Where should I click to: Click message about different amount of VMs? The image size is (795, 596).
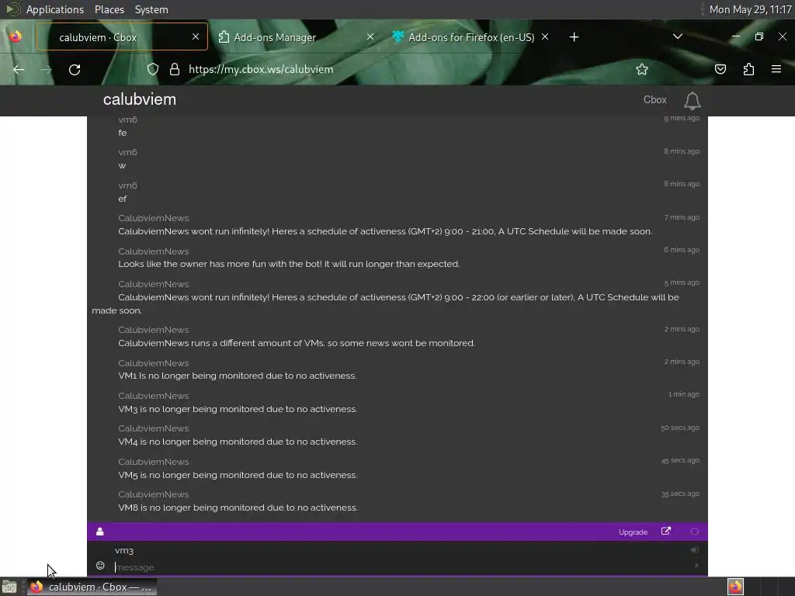pyautogui.click(x=297, y=343)
